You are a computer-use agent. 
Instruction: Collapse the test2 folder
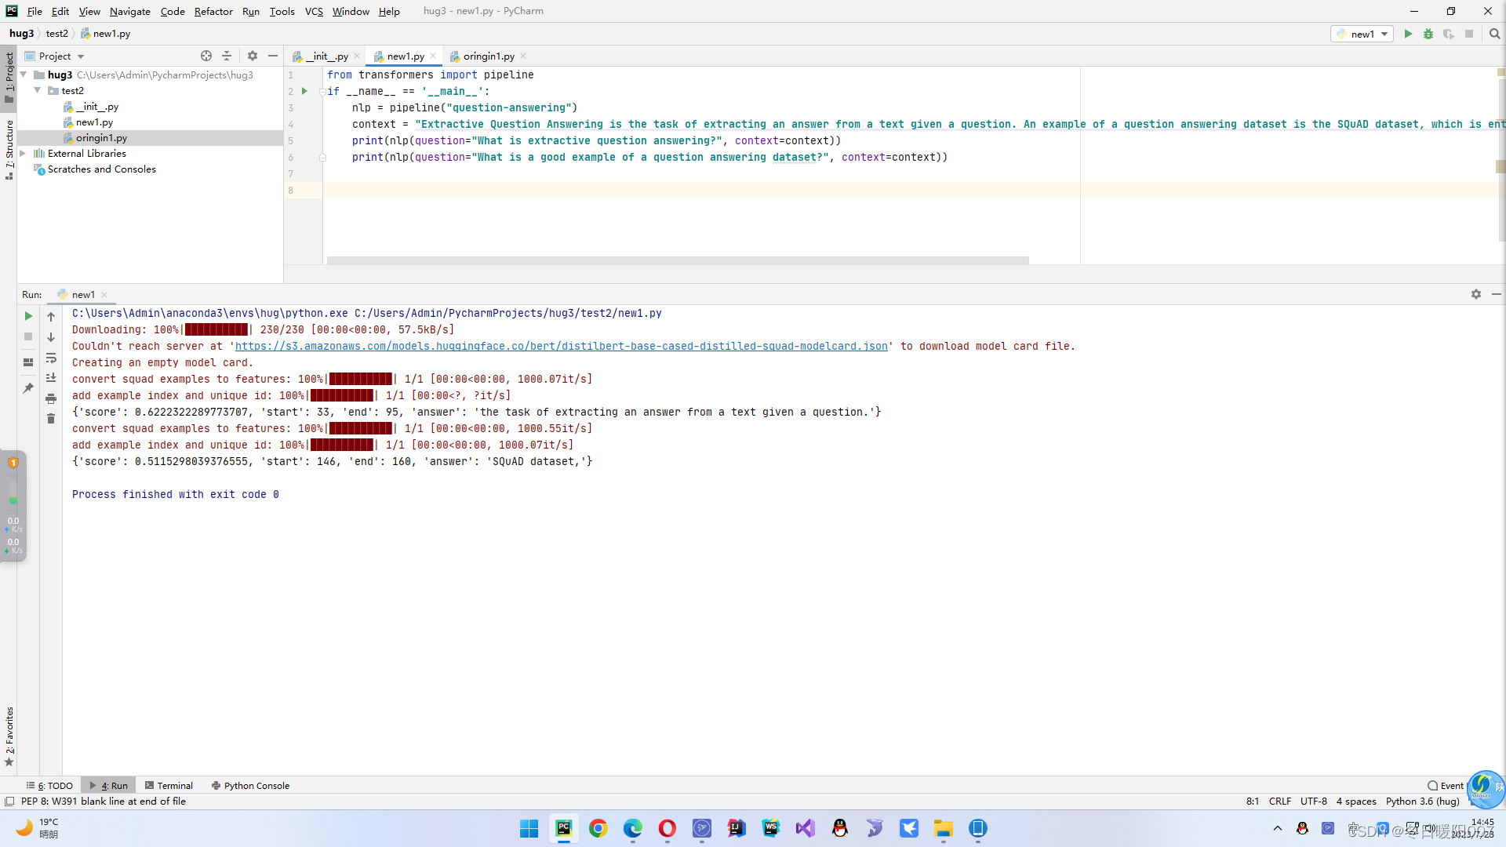click(37, 90)
